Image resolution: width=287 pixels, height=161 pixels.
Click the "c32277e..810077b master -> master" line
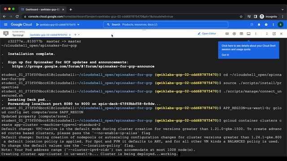click(44, 42)
